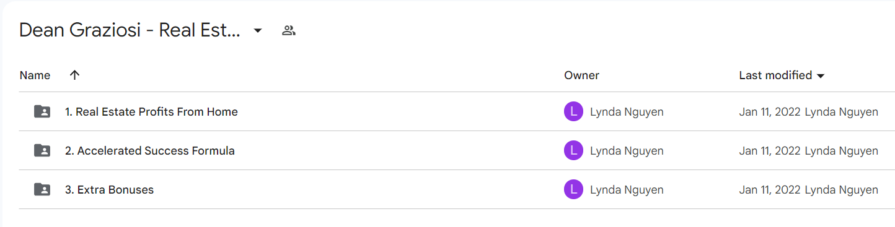Open the Last modified sort dropdown
895x227 pixels.
click(821, 76)
